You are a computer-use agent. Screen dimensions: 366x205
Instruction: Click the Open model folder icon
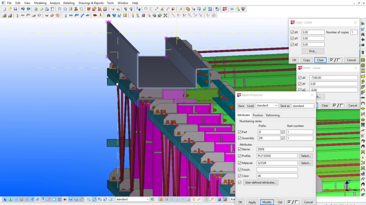pos(10,9)
